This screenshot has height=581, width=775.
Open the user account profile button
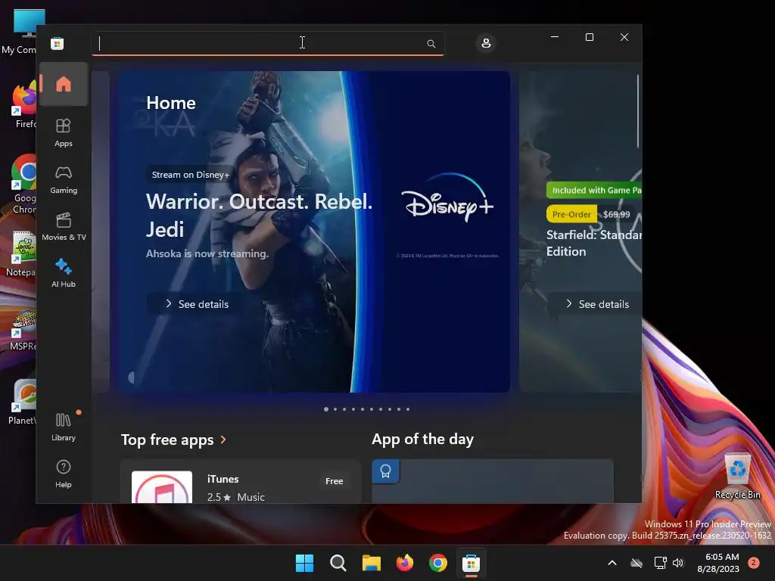click(x=486, y=43)
